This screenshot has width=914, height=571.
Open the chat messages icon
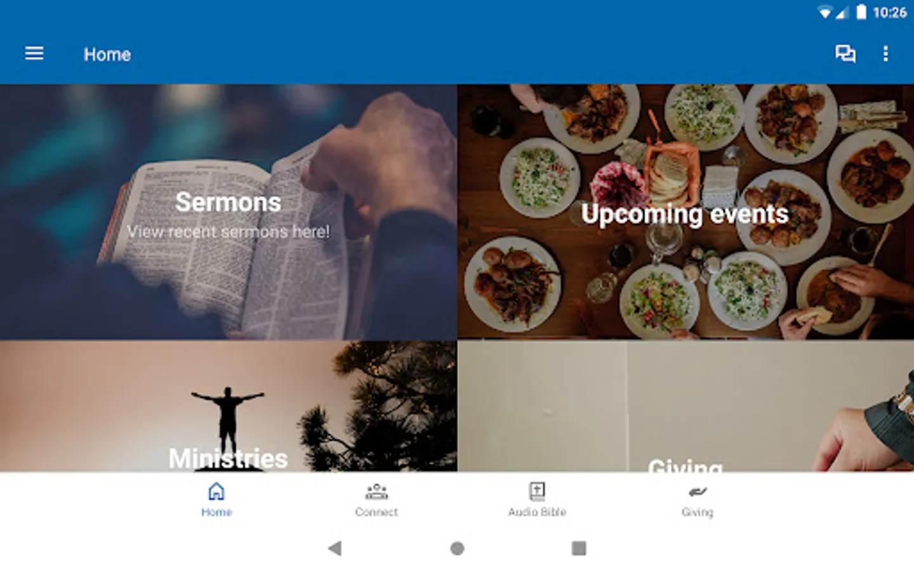pyautogui.click(x=845, y=54)
